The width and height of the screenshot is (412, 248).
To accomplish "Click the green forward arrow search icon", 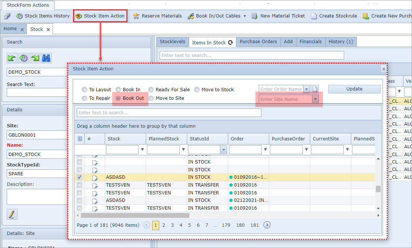I will (x=35, y=58).
